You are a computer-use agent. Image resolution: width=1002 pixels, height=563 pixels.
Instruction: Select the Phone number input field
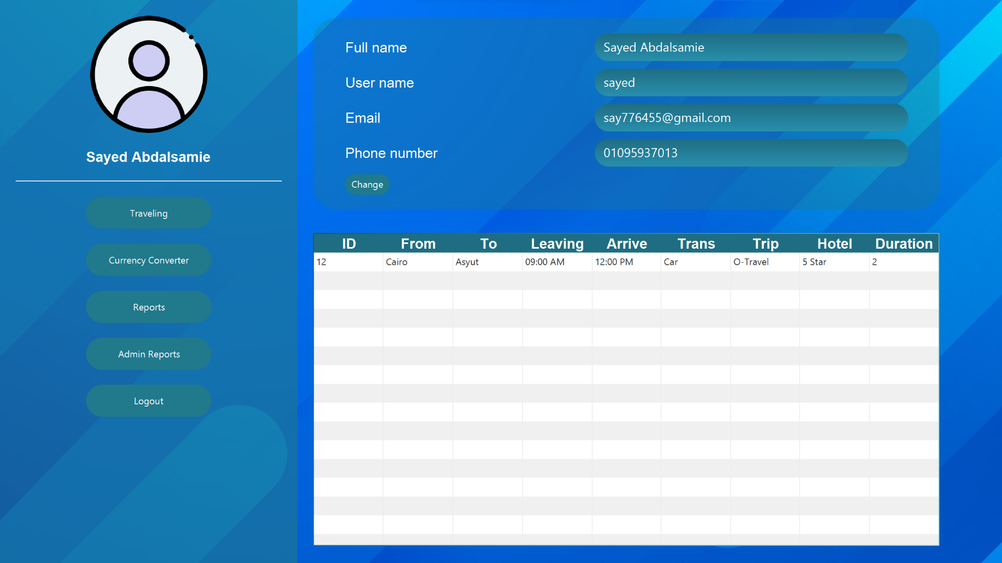750,153
